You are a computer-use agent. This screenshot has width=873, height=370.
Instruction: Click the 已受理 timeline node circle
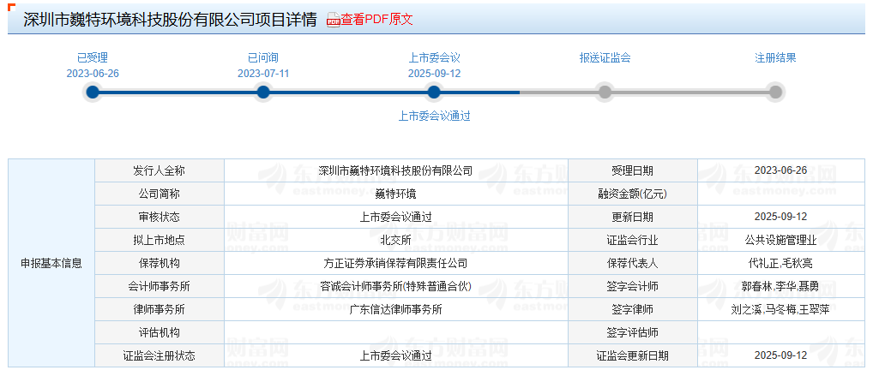(x=93, y=92)
